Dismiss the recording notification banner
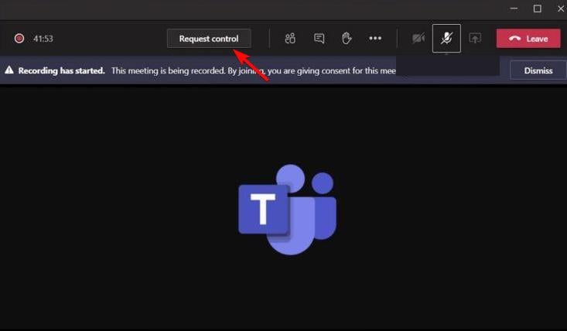 [x=538, y=70]
